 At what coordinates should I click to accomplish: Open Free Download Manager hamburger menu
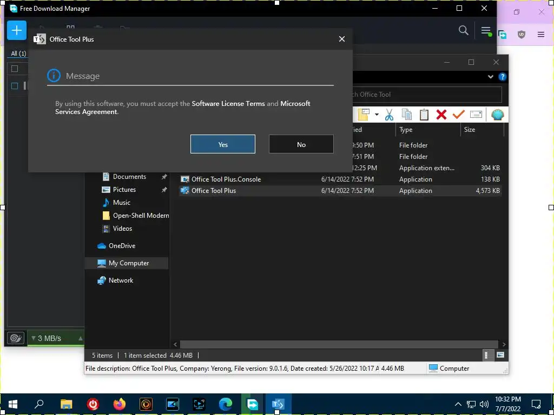pyautogui.click(x=486, y=31)
